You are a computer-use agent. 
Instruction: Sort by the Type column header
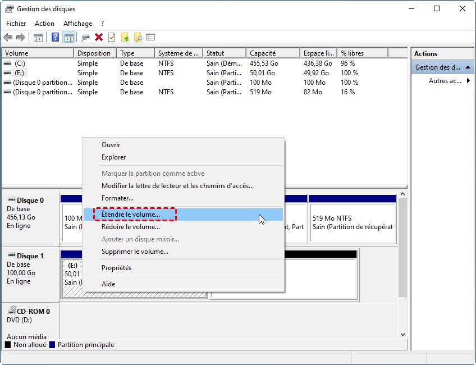(x=135, y=53)
